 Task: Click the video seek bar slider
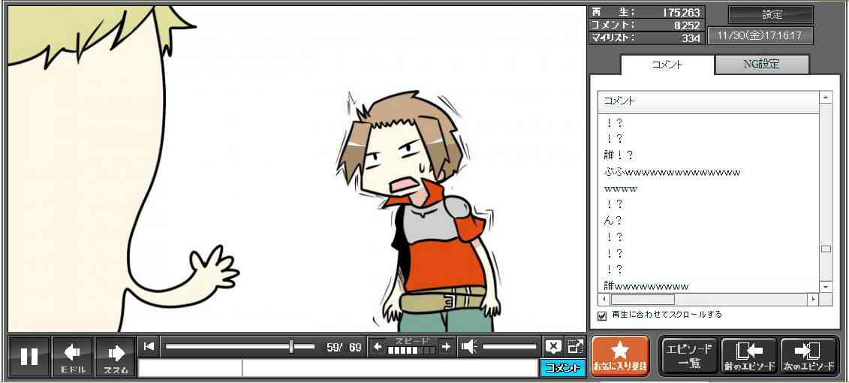point(291,346)
